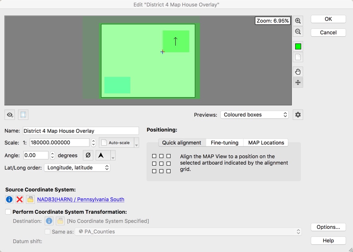Screen dimensions: 353x252
Task: Click source coordinate system info icon
Action: (x=9, y=199)
